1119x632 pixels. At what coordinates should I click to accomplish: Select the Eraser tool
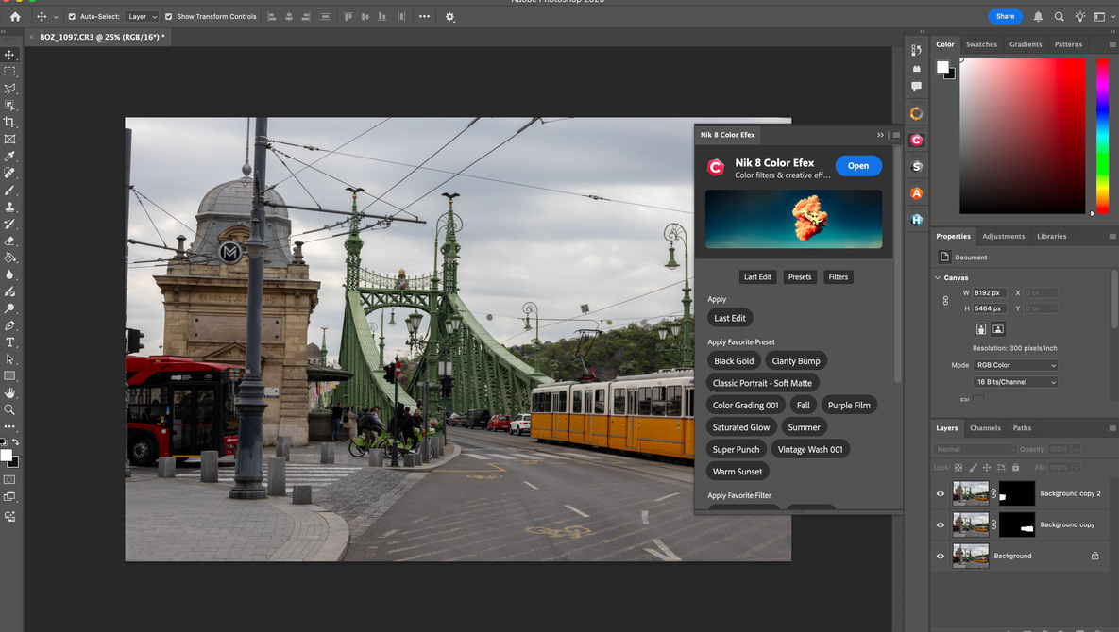tap(10, 241)
